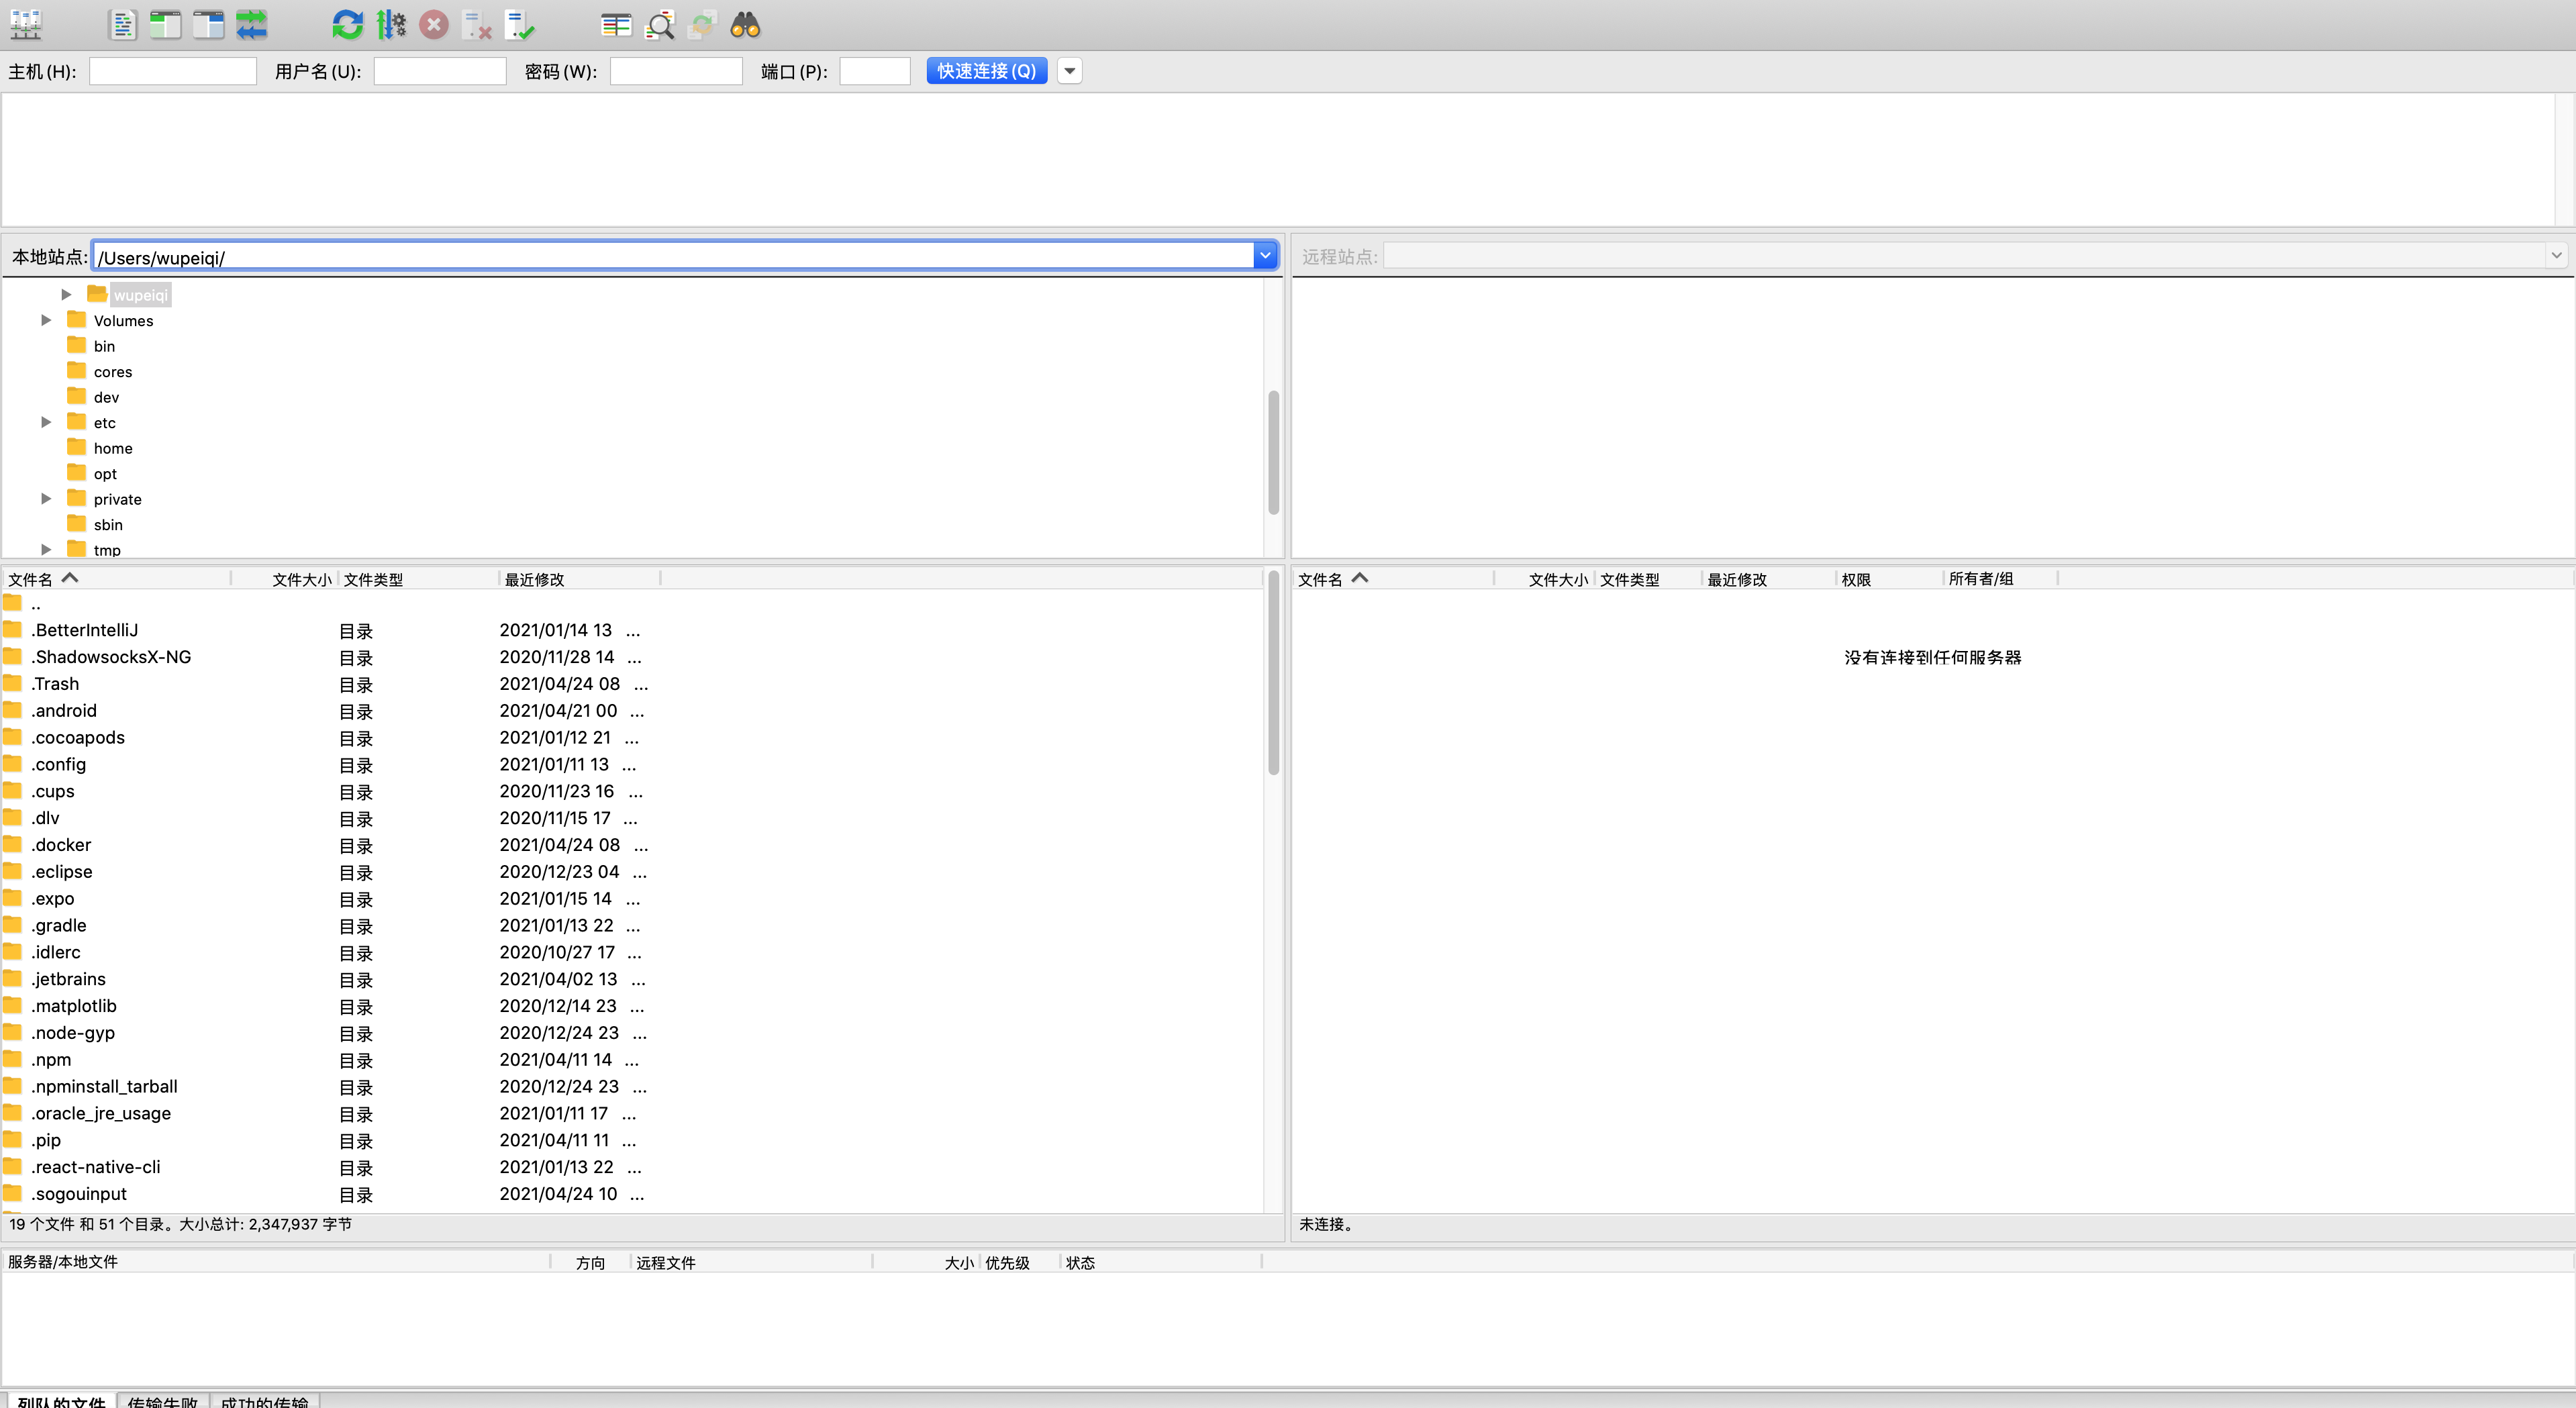Toggle the transfer queue display icon
Image resolution: width=2576 pixels, height=1408 pixels.
pyautogui.click(x=251, y=25)
